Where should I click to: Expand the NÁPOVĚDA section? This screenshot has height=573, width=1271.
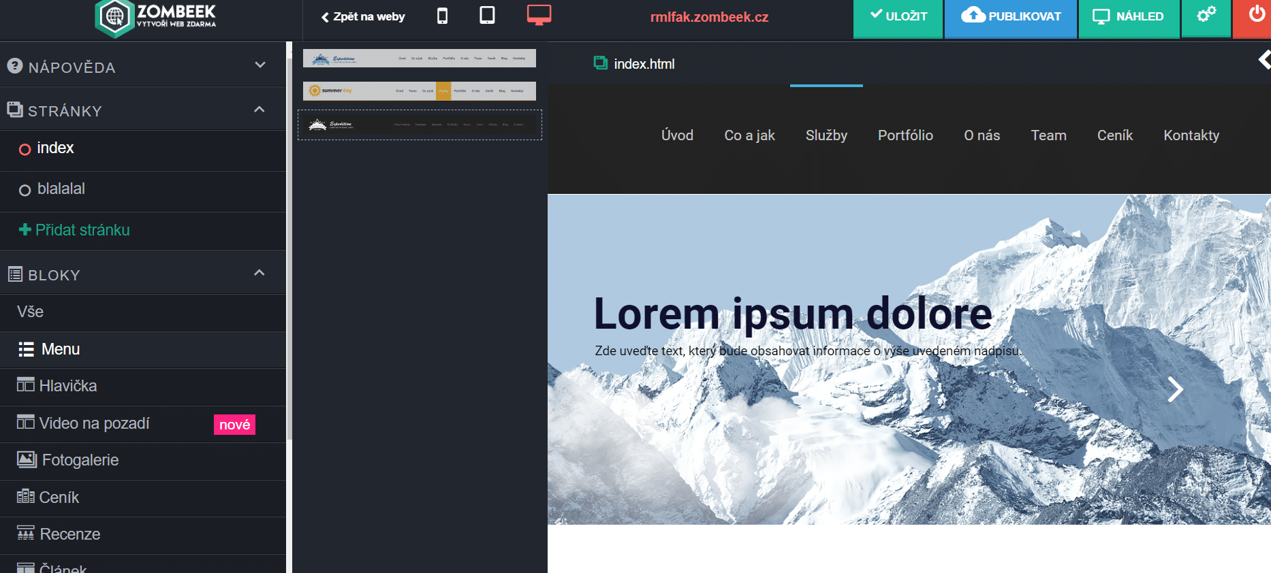[x=143, y=66]
